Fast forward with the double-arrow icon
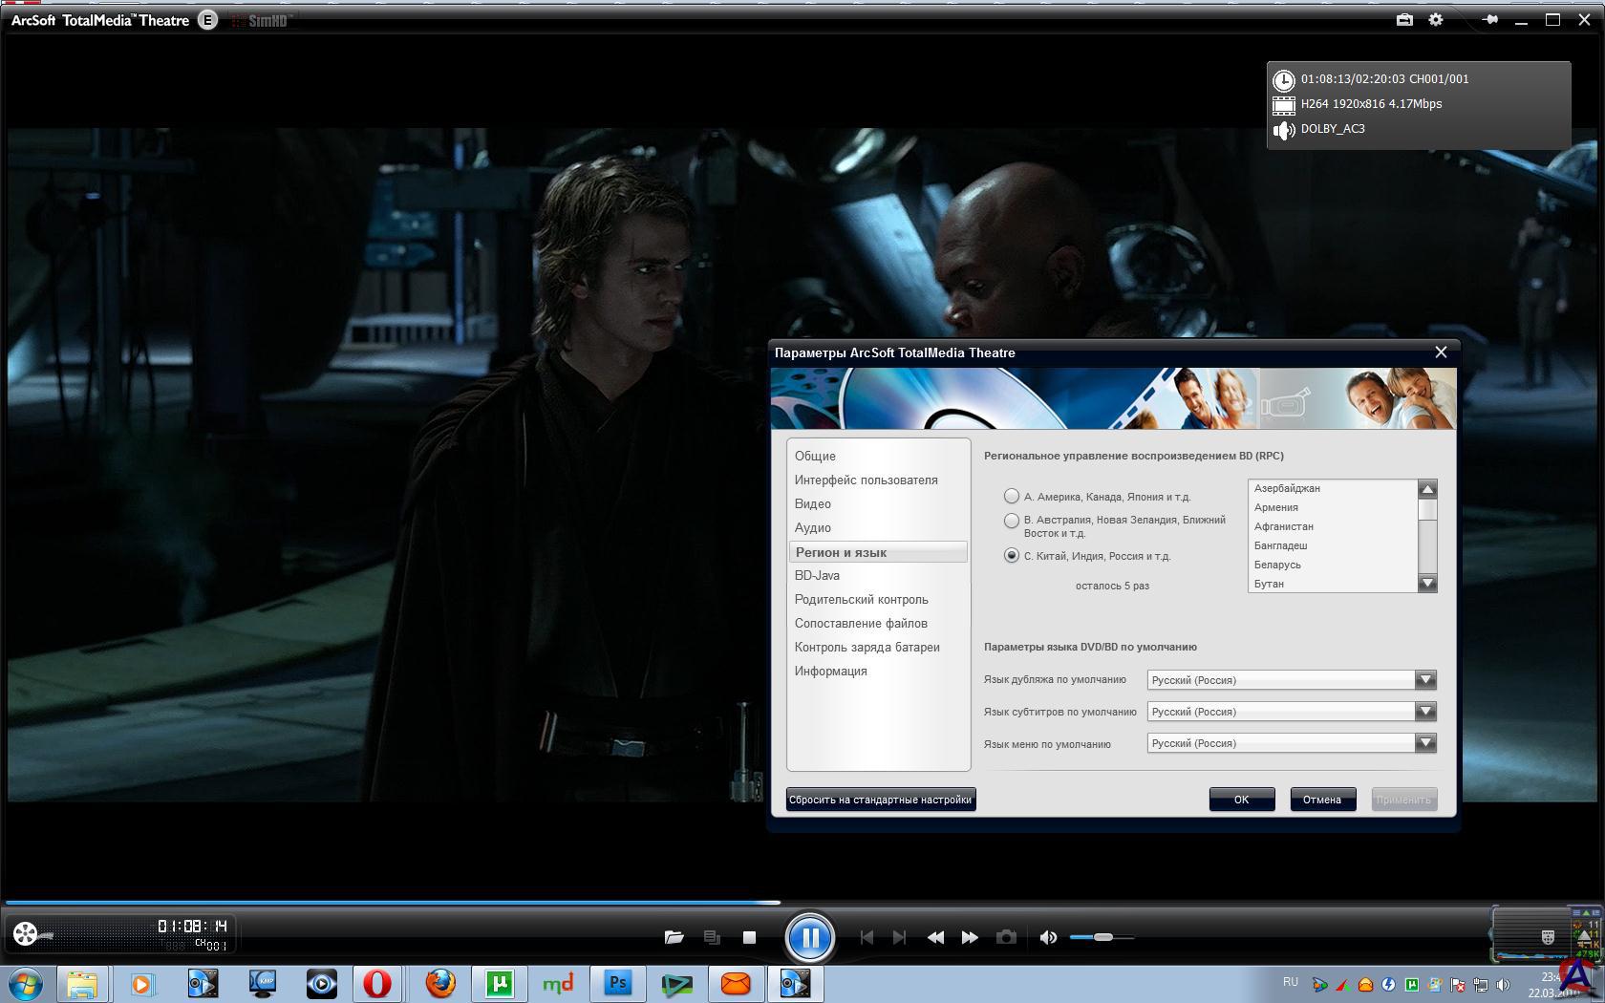Viewport: 1605px width, 1003px height. [x=969, y=937]
